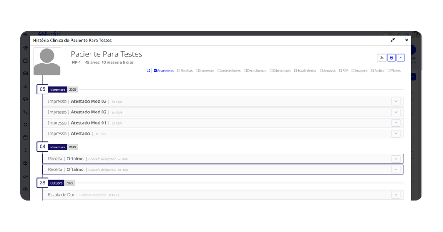Screen dimensions: 443x232
Task: Click the print icon button
Action: (392, 58)
